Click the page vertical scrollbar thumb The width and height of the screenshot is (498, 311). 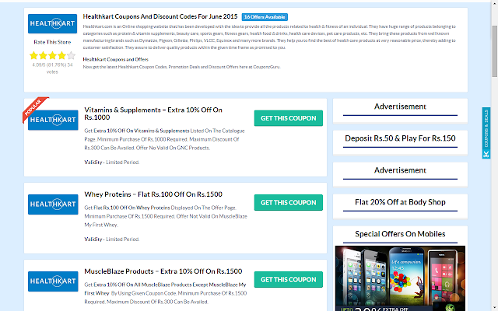tap(495, 51)
